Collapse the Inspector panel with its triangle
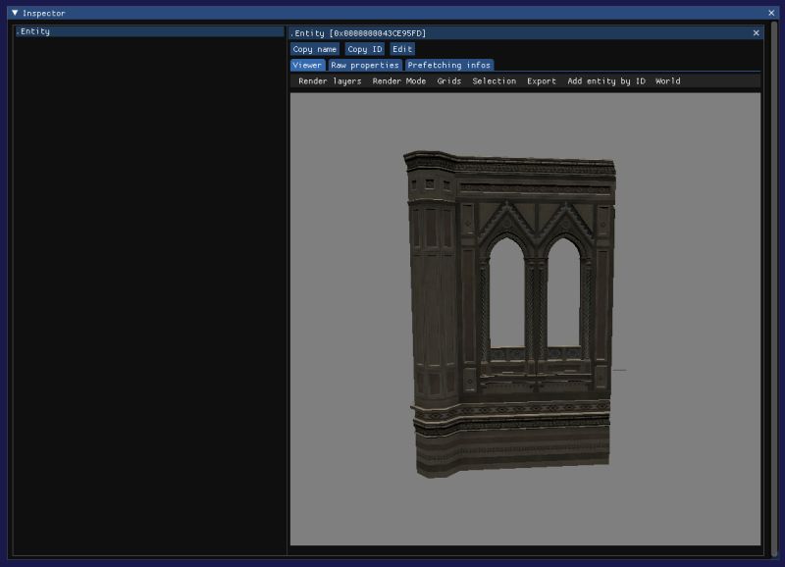The image size is (785, 567). (13, 13)
